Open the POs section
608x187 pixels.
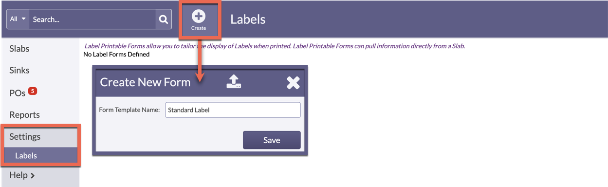click(18, 93)
